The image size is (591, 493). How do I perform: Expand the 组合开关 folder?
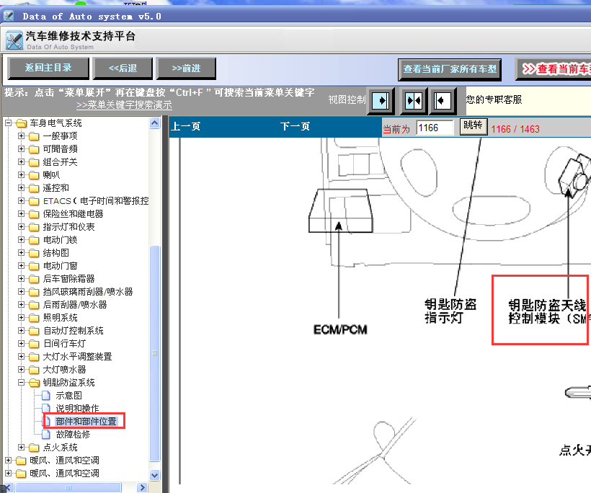pos(21,161)
